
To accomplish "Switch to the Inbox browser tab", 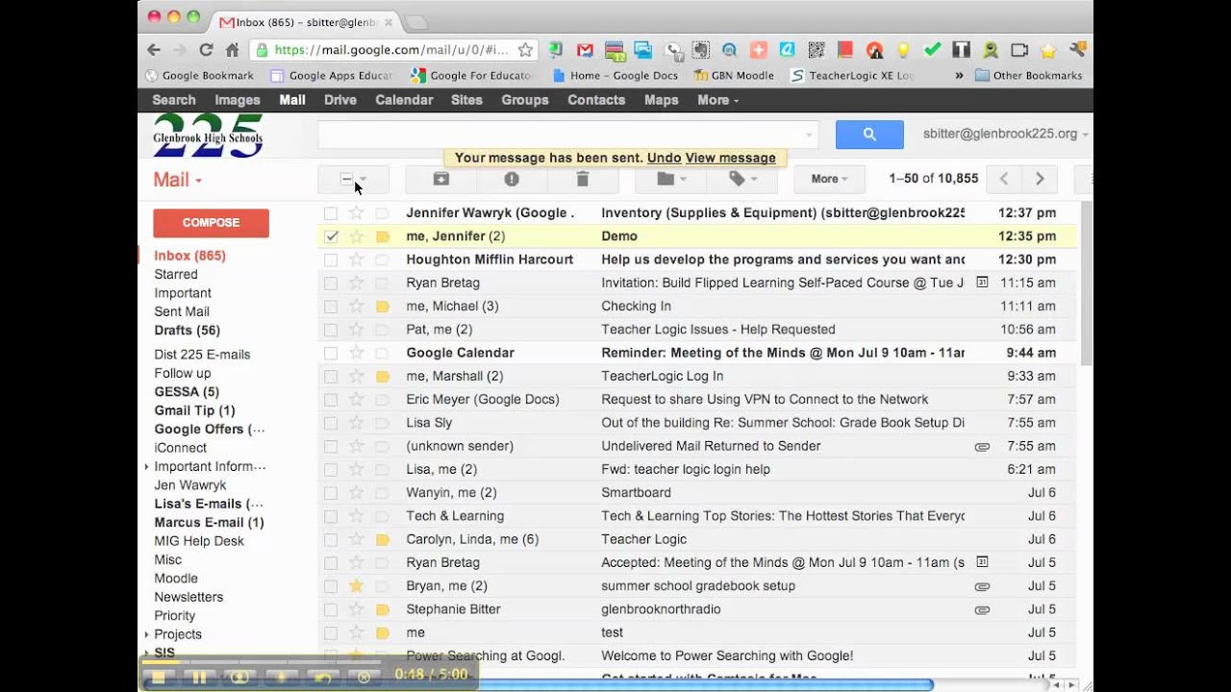I will point(306,21).
